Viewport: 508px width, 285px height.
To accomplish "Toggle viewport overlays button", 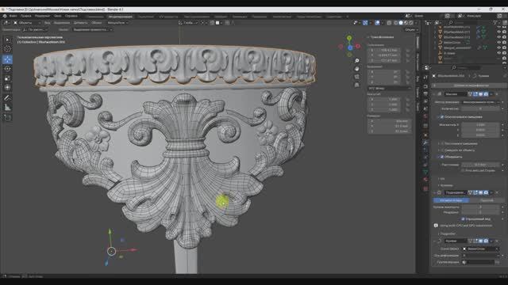I will click(378, 23).
